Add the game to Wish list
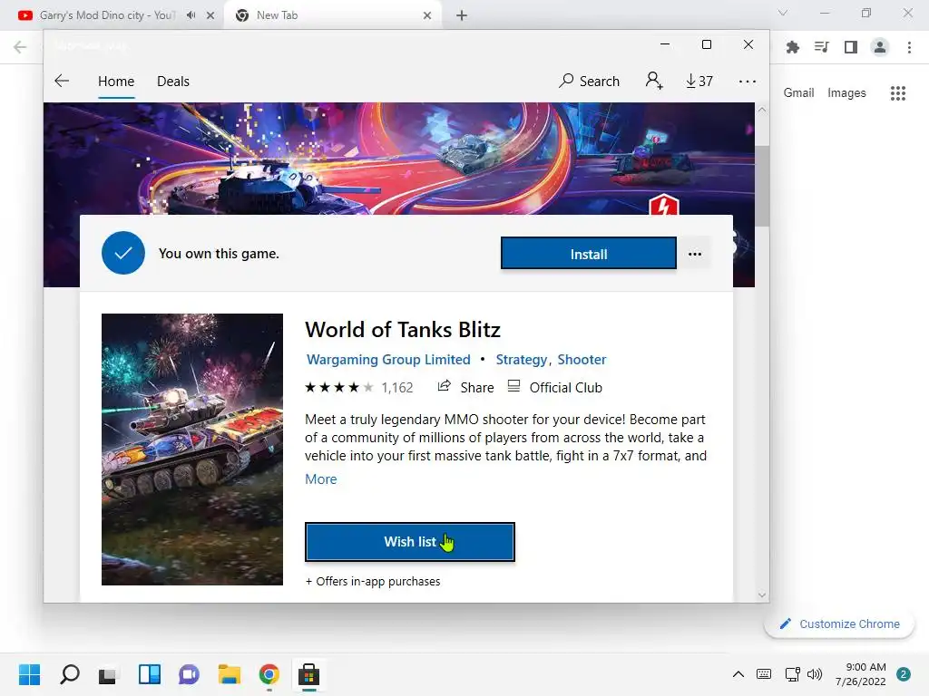Screen dimensions: 929x696 [409, 542]
